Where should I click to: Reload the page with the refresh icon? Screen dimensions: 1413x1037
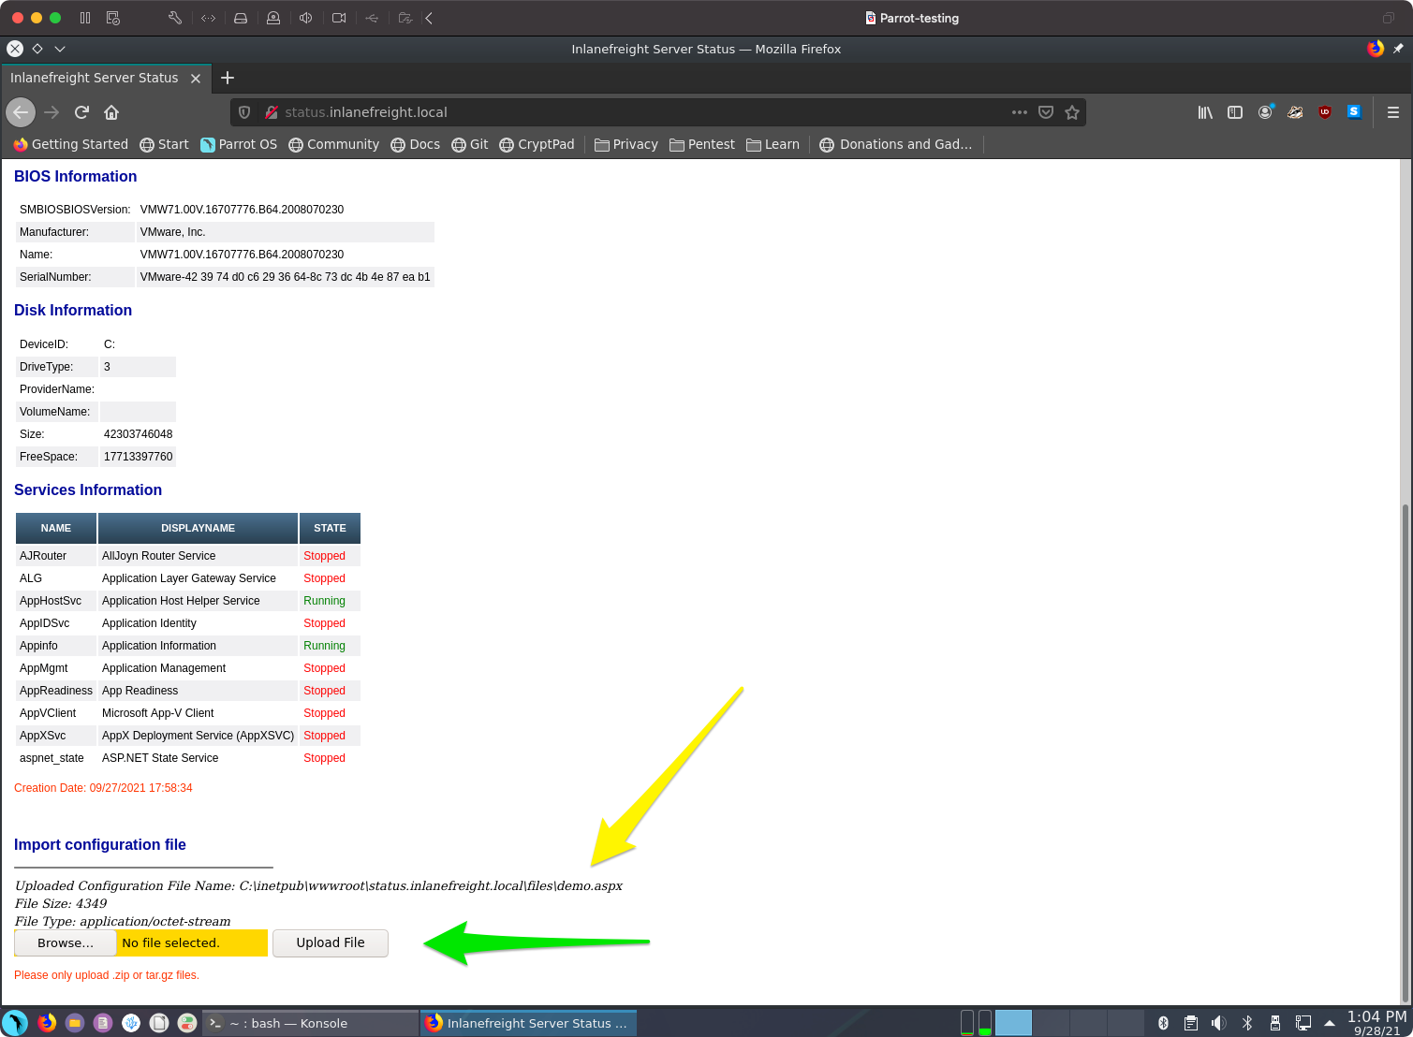(81, 112)
